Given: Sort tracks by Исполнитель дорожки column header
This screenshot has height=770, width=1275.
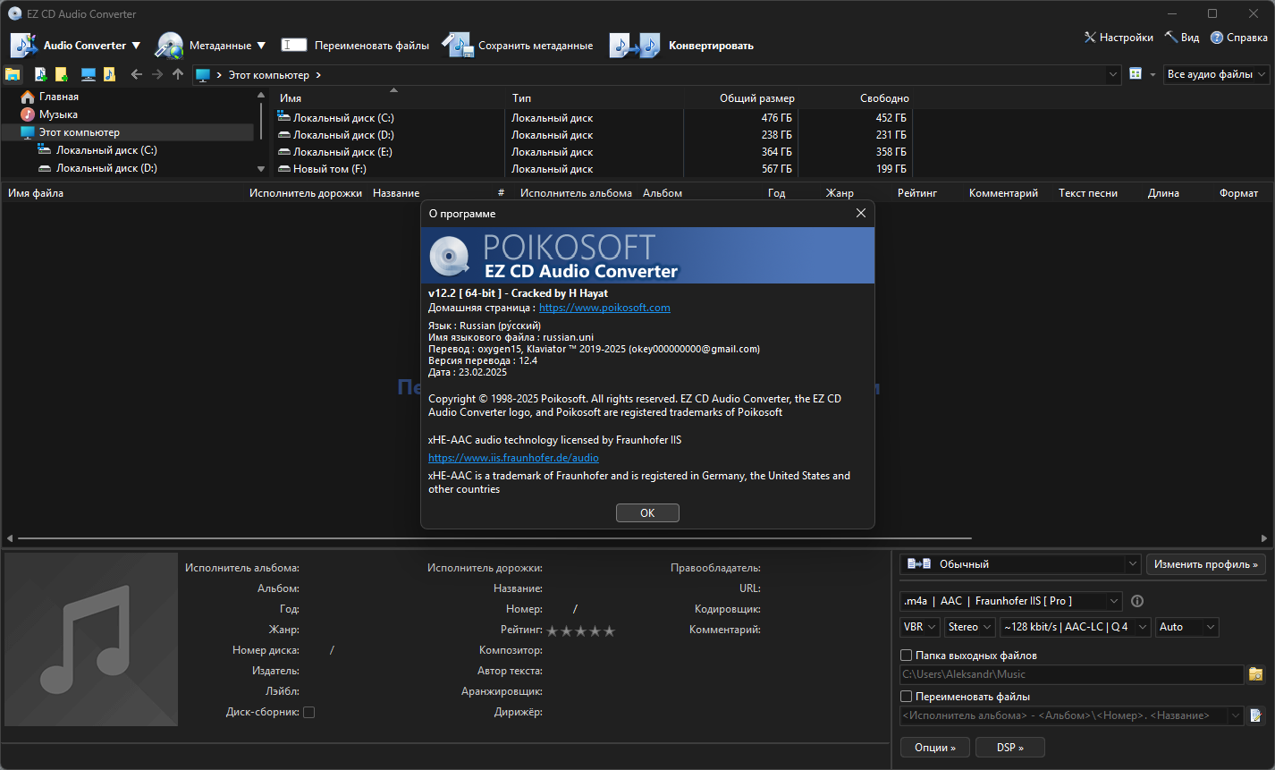Looking at the screenshot, I should (306, 193).
